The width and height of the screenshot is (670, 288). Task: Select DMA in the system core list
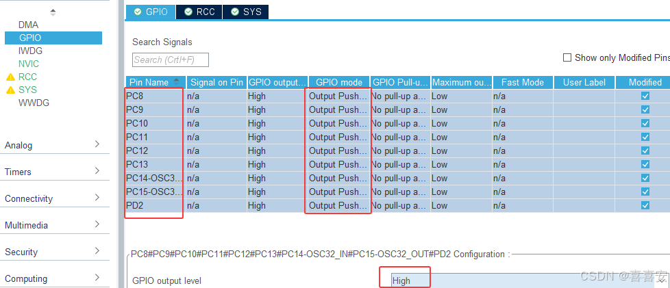coord(28,25)
